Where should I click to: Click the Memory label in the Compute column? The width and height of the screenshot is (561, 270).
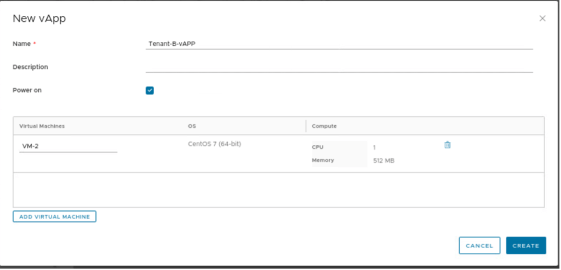tap(323, 161)
